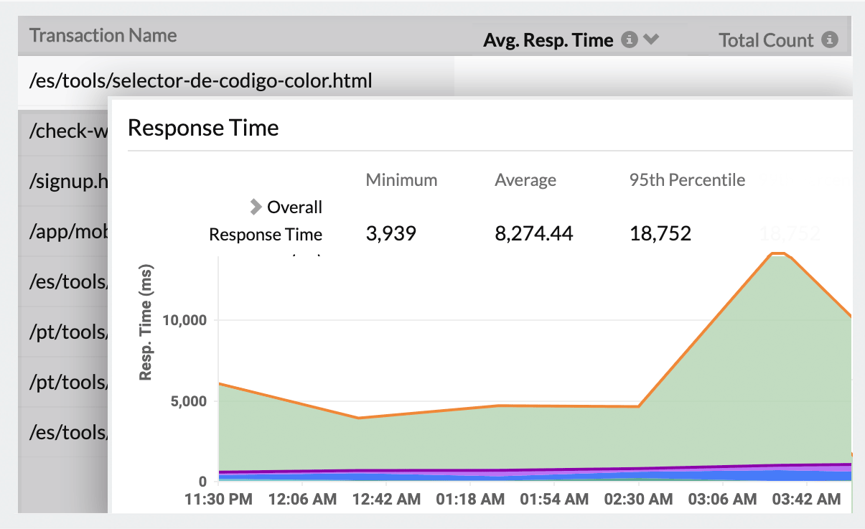865x529 pixels.
Task: Click the Minimum value 3,939
Action: click(389, 233)
